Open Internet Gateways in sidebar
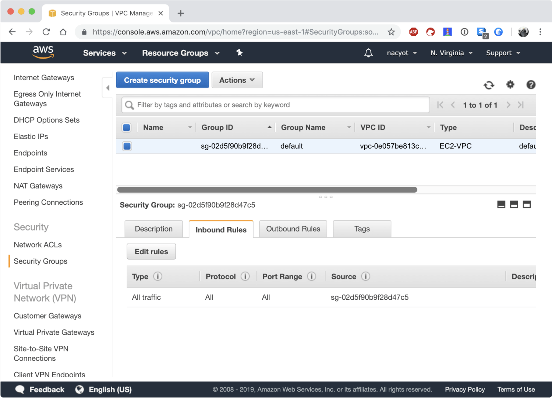The image size is (552, 398). click(44, 78)
